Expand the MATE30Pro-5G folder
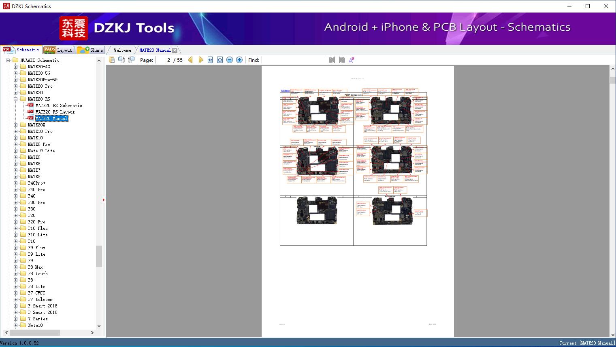 point(15,80)
